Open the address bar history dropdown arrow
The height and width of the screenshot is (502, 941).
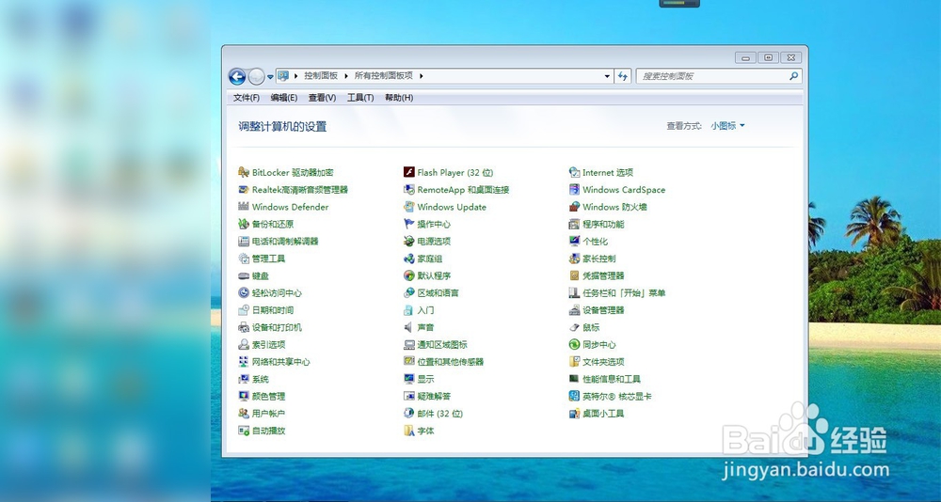607,76
